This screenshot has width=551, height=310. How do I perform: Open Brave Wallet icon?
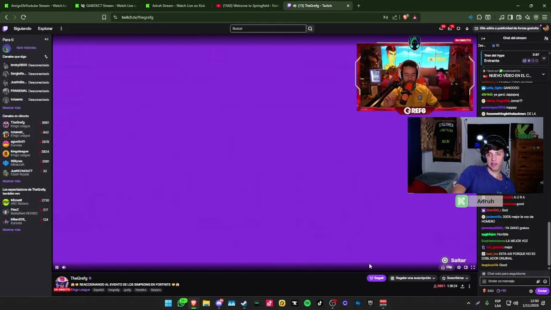519,17
